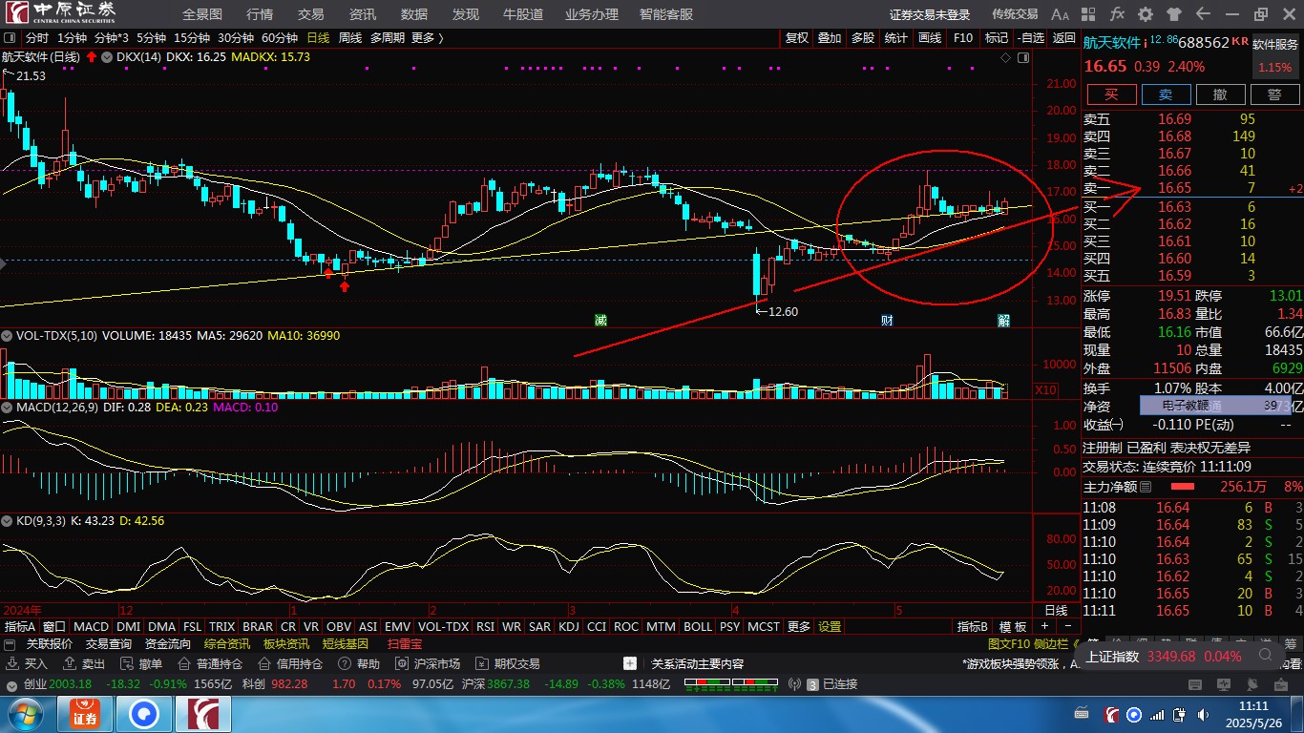Open the 帮助 help icon
The image size is (1304, 733).
(345, 663)
